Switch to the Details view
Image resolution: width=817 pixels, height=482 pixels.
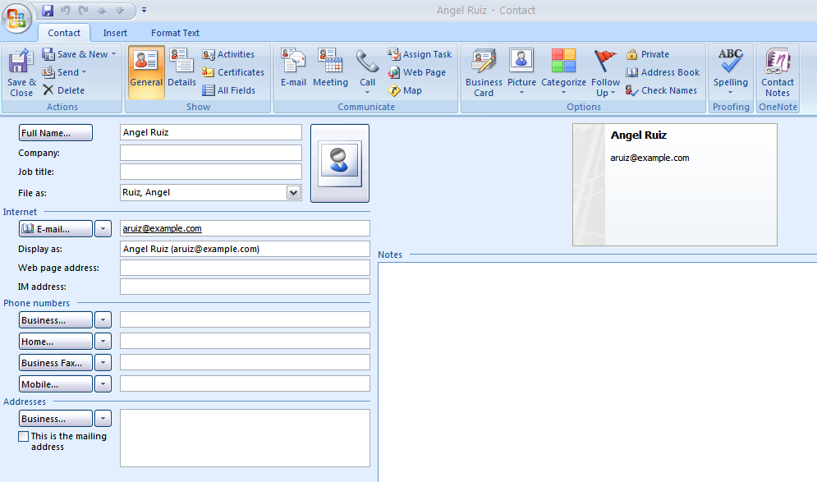[181, 71]
